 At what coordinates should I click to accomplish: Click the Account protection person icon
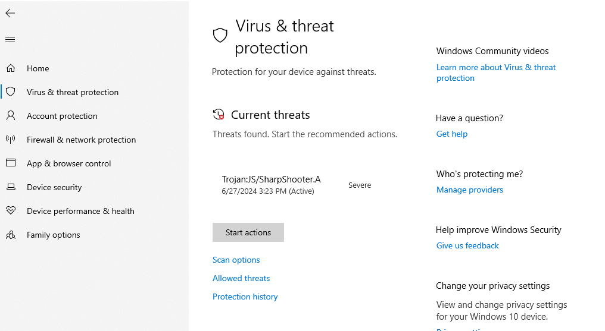(x=11, y=116)
